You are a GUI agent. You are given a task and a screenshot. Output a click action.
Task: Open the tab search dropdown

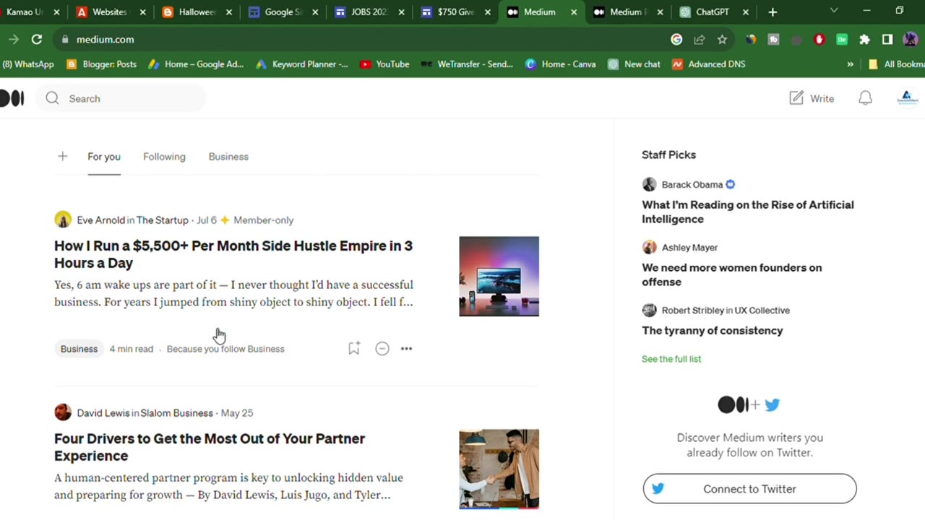833,11
